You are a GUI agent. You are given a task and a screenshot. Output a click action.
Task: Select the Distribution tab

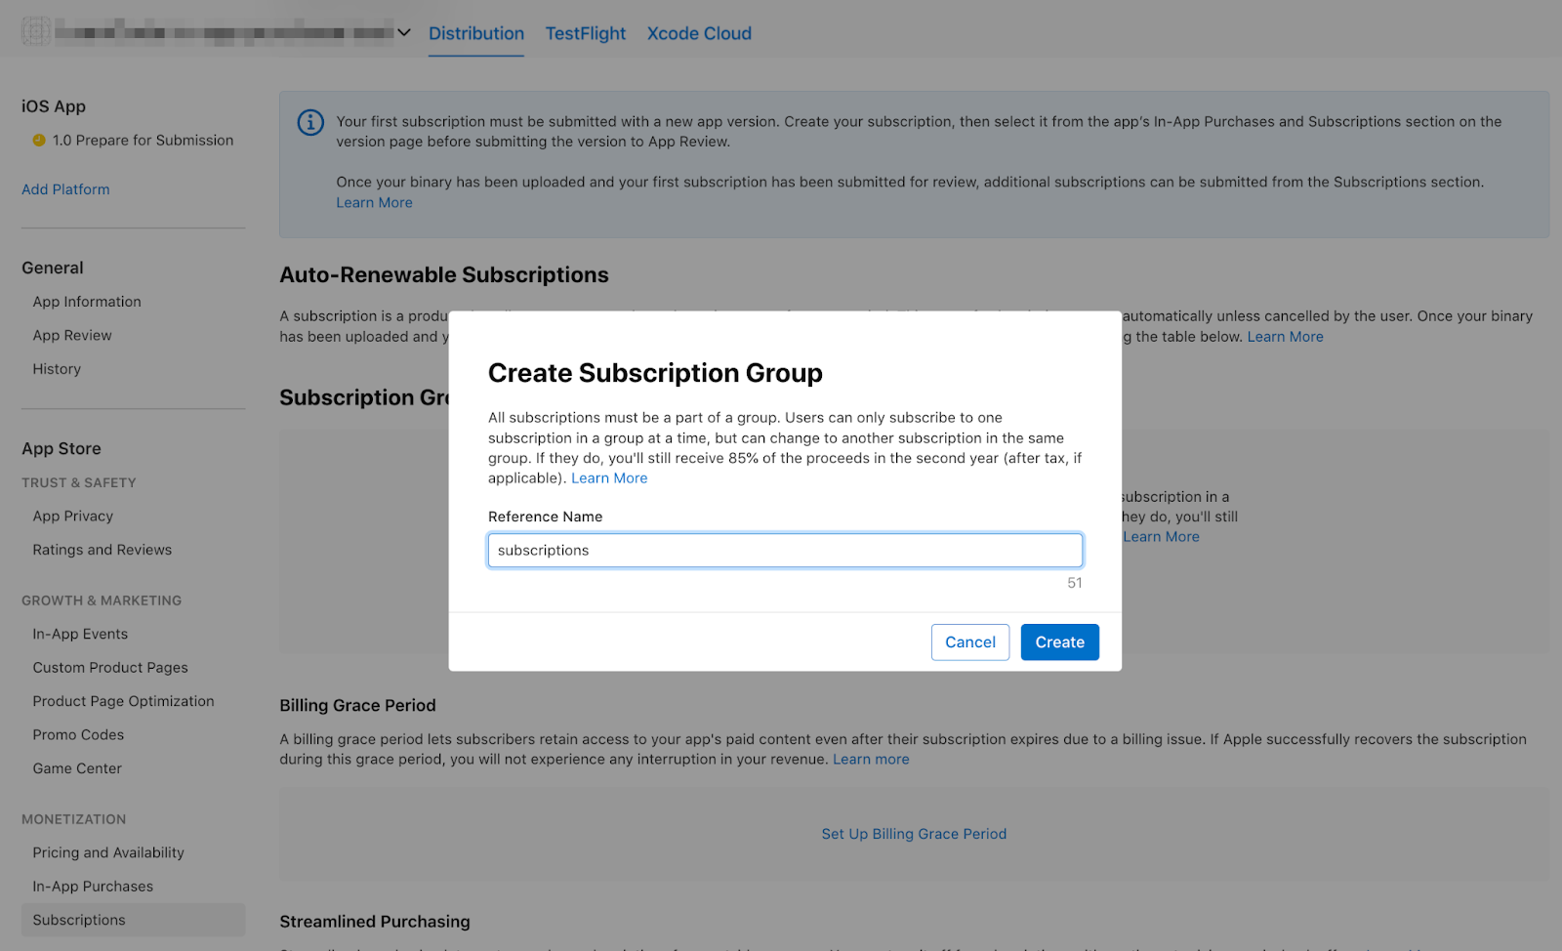coord(476,33)
